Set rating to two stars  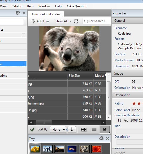click(x=139, y=103)
